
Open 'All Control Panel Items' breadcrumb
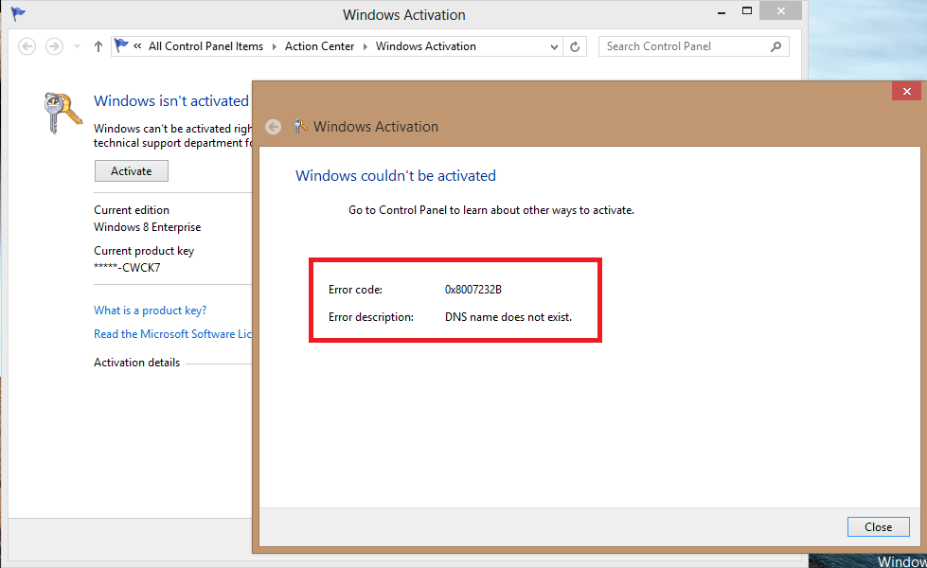coord(205,46)
